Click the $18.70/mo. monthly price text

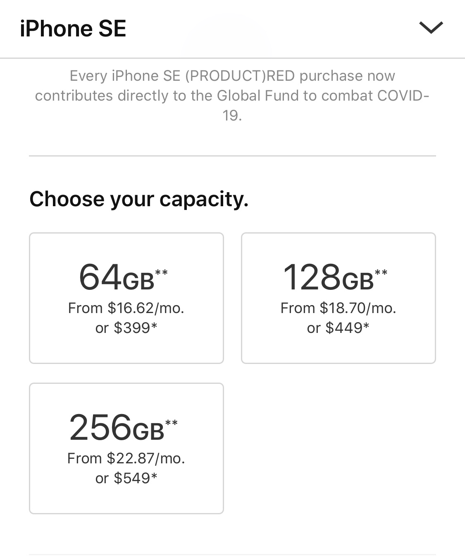[338, 308]
